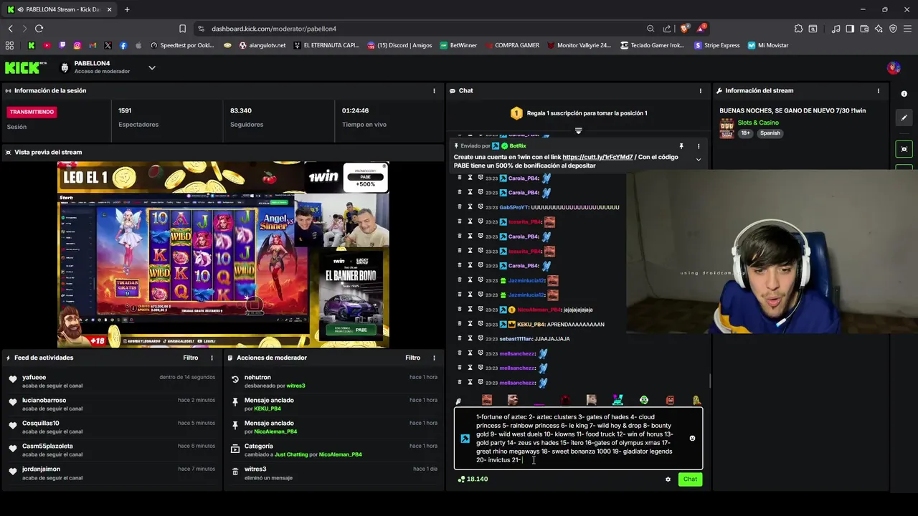Open the user avatar menu in the Kick header
Screen dimensions: 918x516
(x=894, y=68)
